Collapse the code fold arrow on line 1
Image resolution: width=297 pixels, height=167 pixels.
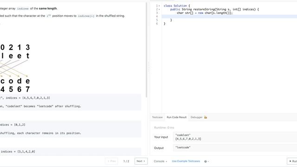tap(159, 6)
